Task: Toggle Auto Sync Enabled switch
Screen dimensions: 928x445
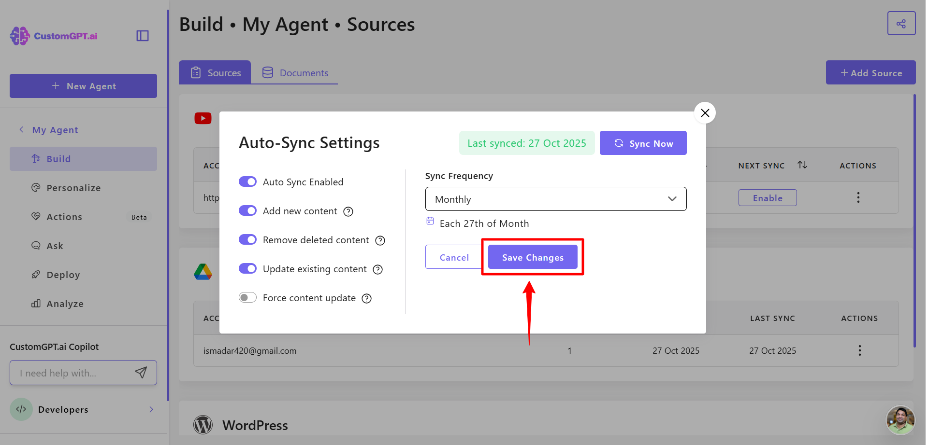Action: pos(248,181)
